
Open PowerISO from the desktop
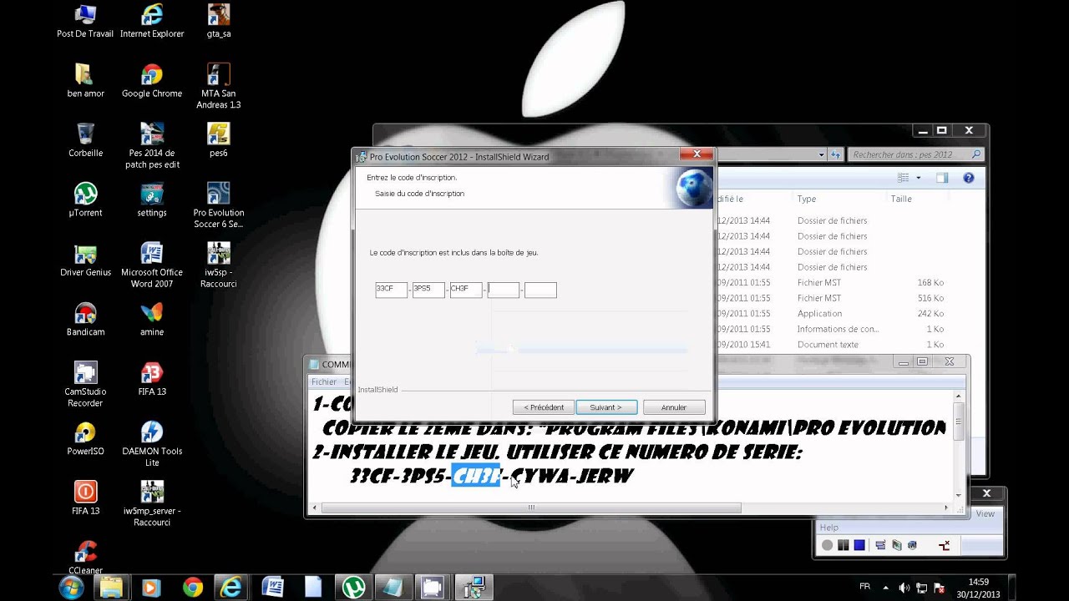85,438
